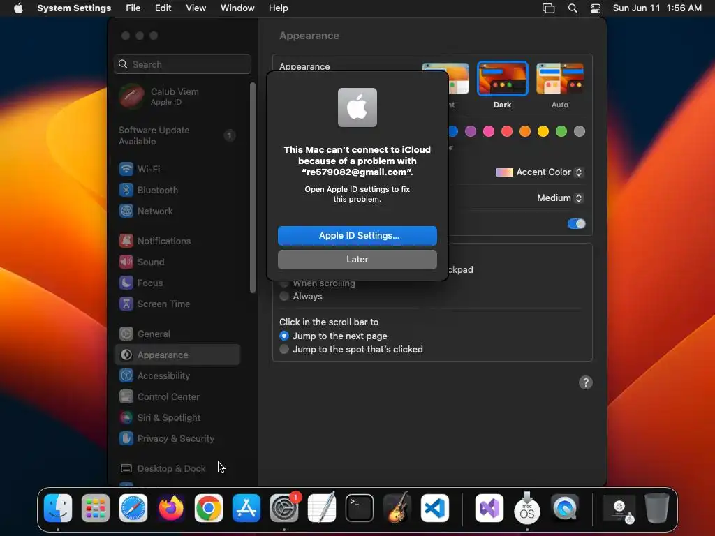Toggle the blue switch under Medium
Screen dimensions: 715x536
[576, 224]
